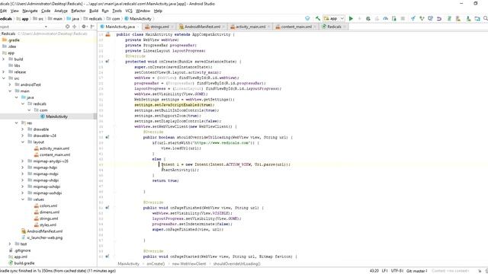Open the VCS menu
Viewport: 488px width, 274px height.
[129, 11]
